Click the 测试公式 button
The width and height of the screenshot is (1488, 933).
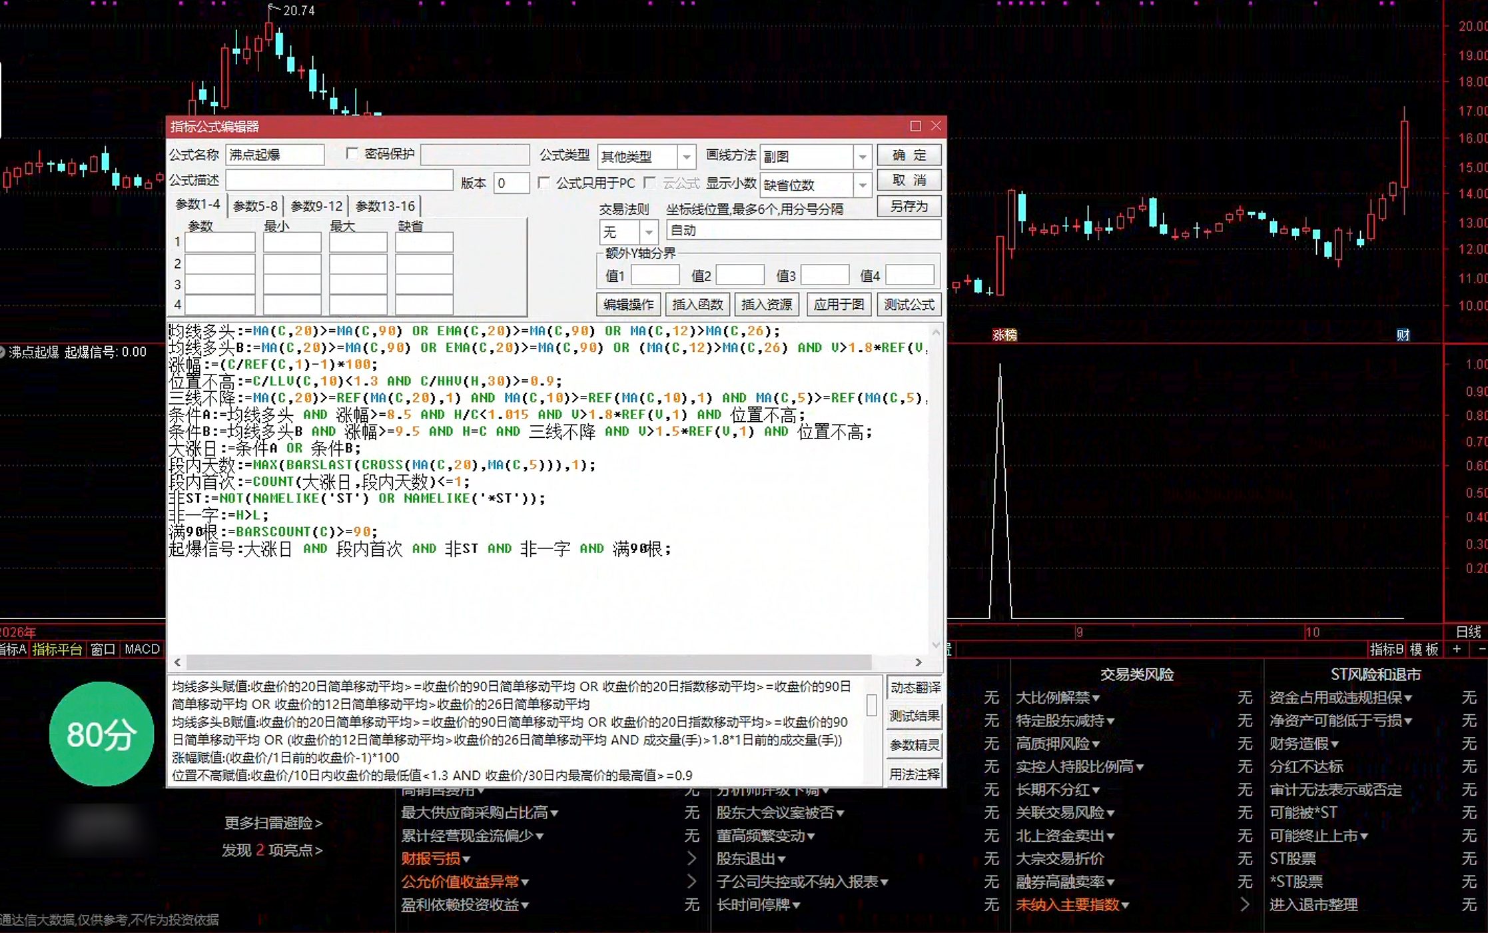(x=909, y=305)
